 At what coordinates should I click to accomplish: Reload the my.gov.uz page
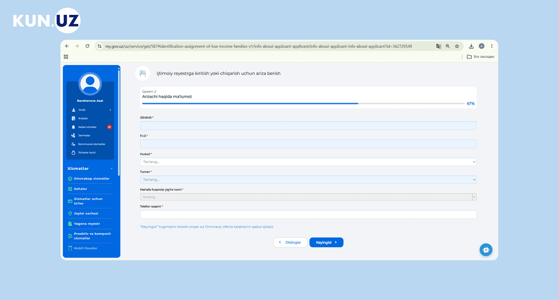87,47
